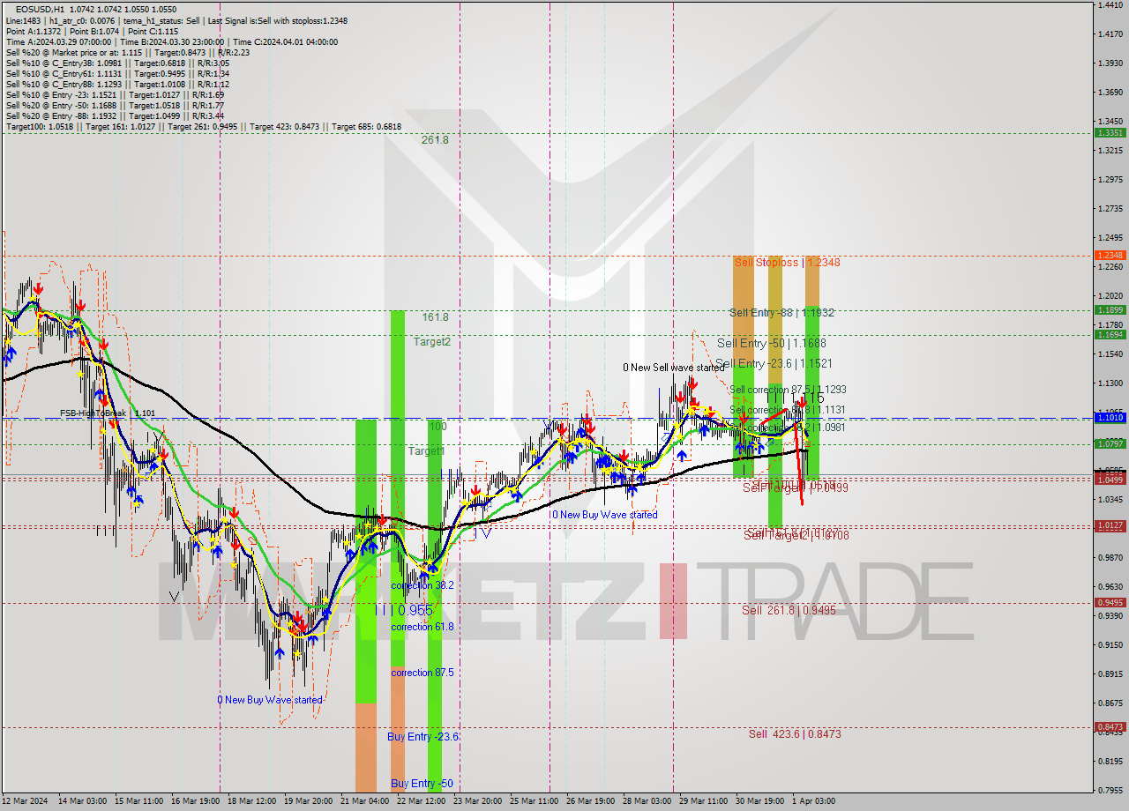
Task: Click the red 1.0499 price tag
Action: (x=1110, y=480)
